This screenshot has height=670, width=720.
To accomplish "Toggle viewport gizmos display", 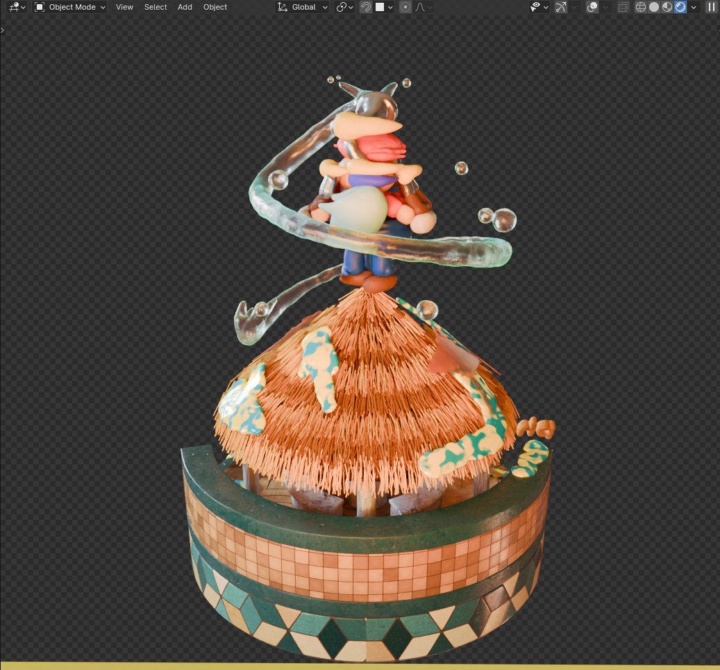I will point(561,7).
